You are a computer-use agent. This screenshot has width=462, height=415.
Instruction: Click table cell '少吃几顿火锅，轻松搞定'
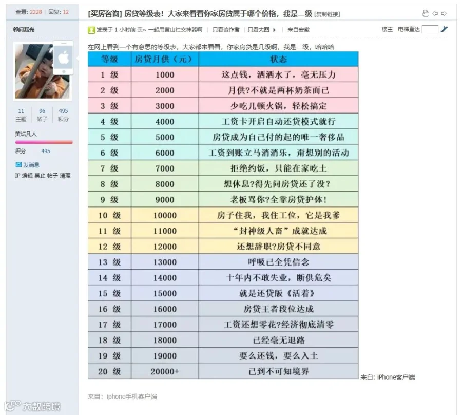[278, 106]
